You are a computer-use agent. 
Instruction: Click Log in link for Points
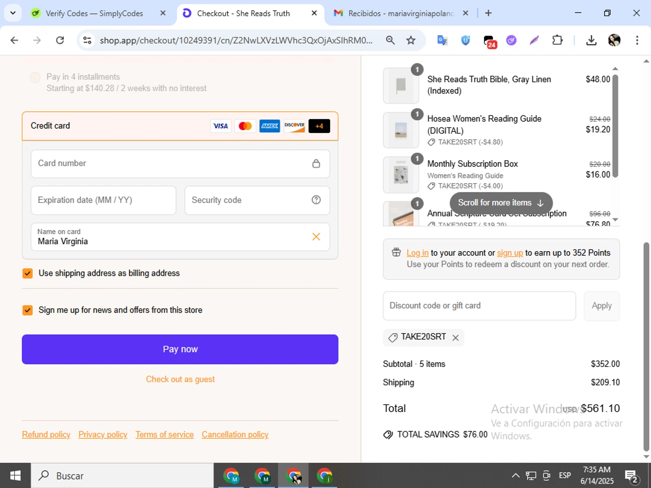point(418,253)
